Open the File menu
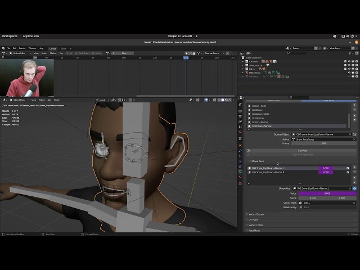 tap(8, 48)
